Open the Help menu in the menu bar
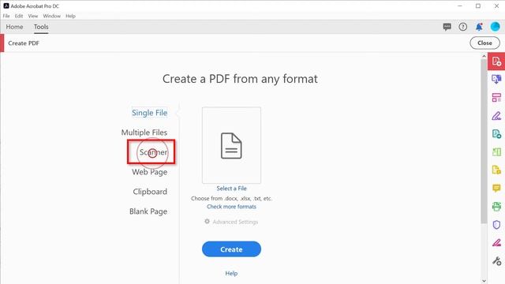Image resolution: width=505 pixels, height=284 pixels. (70, 16)
